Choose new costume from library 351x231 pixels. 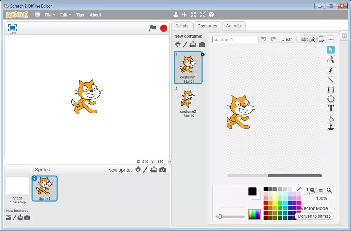178,44
